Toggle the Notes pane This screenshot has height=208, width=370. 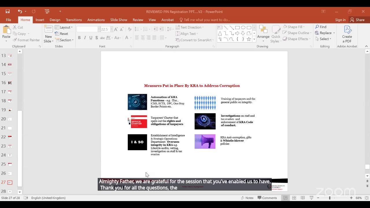coord(247,198)
